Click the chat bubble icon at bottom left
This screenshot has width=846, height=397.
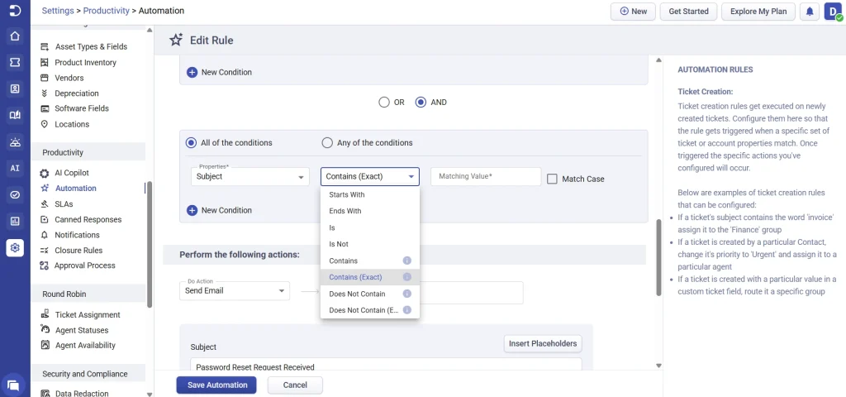14,385
